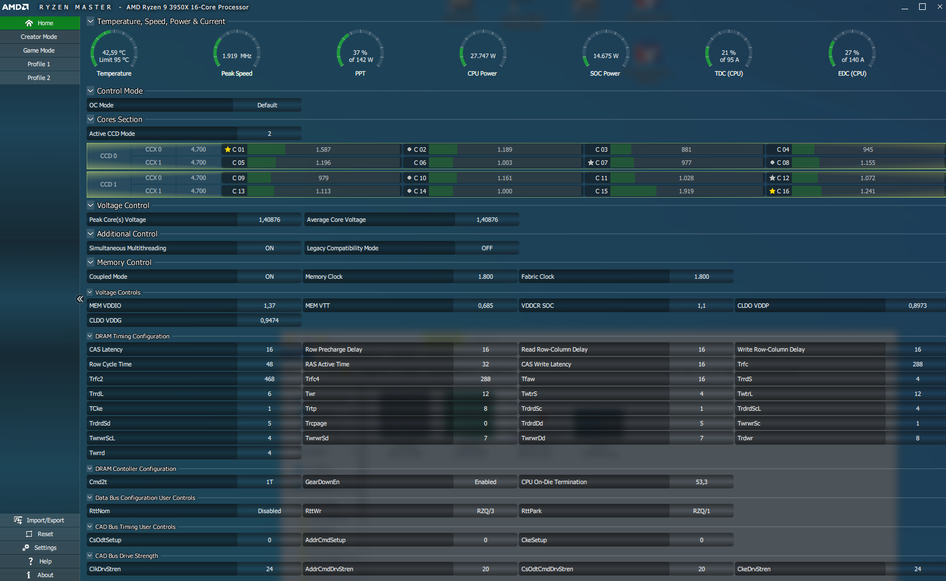The width and height of the screenshot is (946, 581).
Task: Open Settings via the gear icon
Action: [26, 548]
